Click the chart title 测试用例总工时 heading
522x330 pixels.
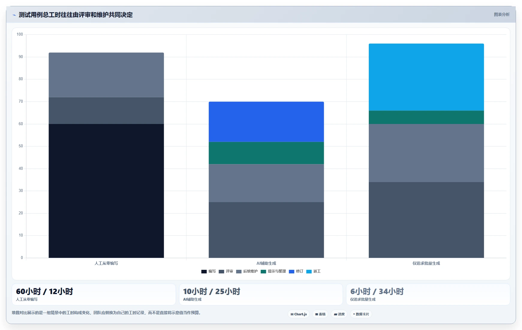click(x=76, y=15)
